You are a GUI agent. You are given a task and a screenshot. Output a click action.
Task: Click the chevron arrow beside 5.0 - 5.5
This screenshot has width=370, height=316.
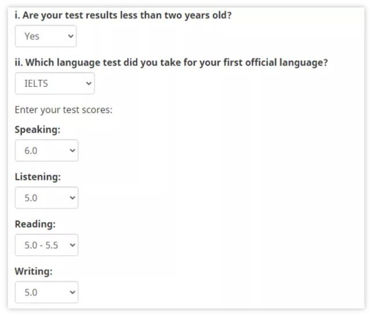72,245
